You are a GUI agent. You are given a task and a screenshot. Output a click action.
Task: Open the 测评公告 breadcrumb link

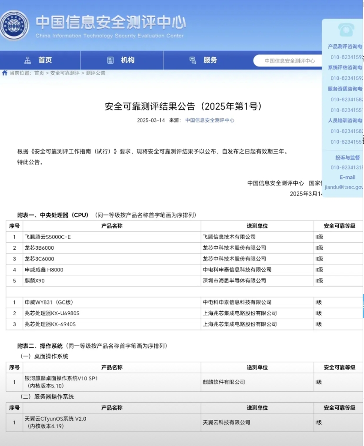(95, 73)
